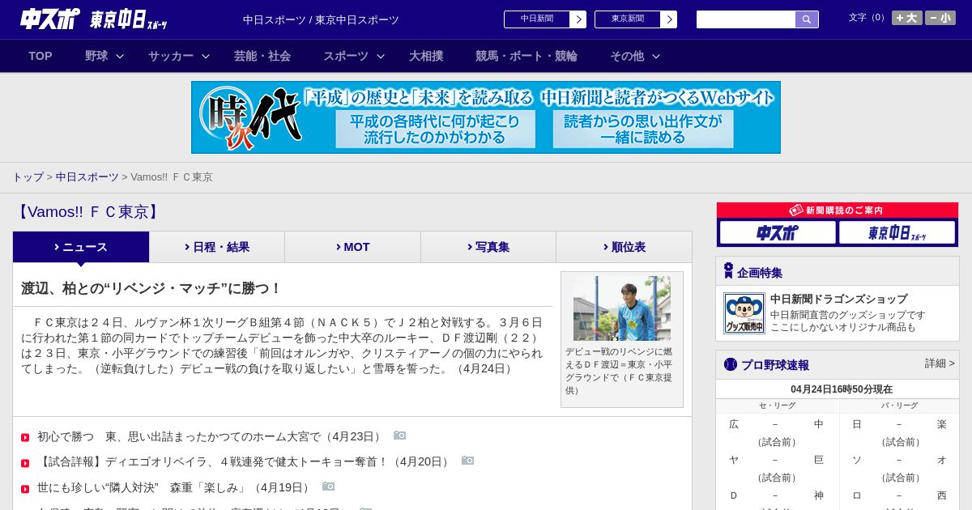
Task: Click 日 － 楽 game score
Action: (899, 424)
